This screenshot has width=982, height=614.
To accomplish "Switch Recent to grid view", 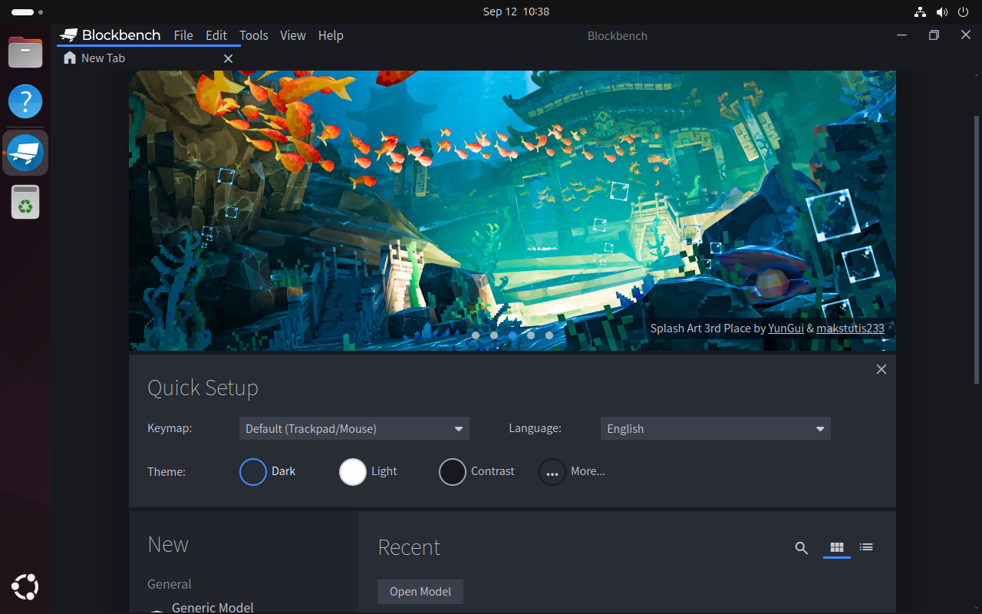I will point(837,547).
